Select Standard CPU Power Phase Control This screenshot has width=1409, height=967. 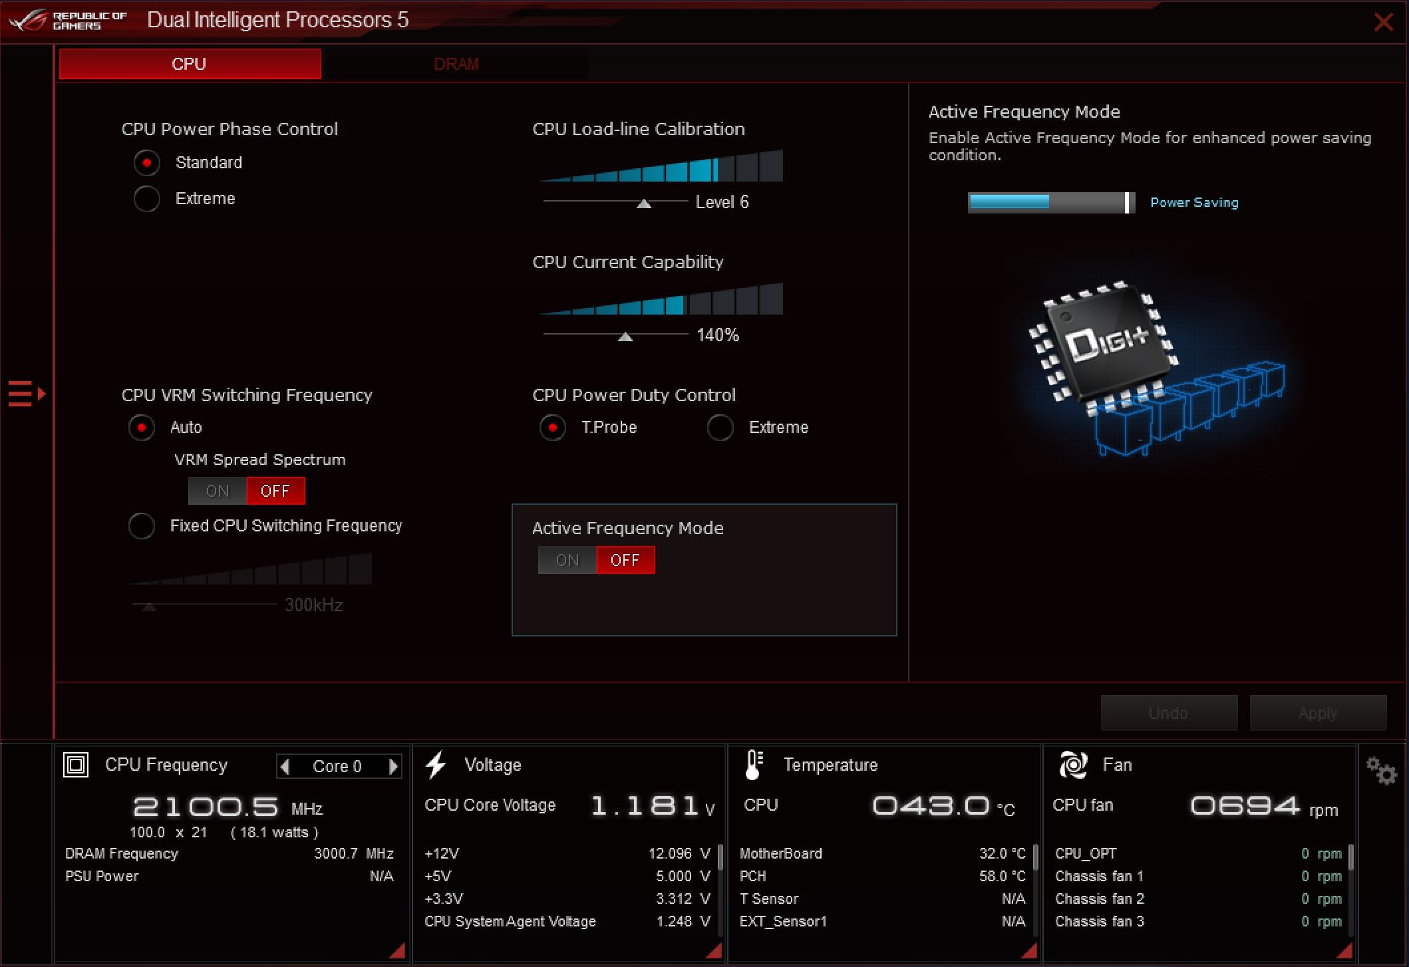pyautogui.click(x=146, y=163)
